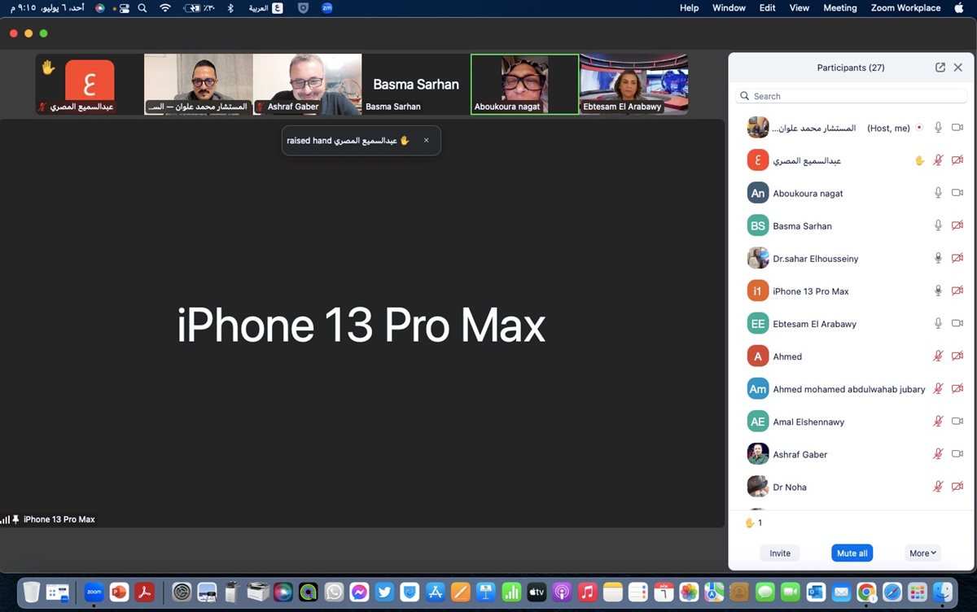
Task: Open the Window menu
Action: pyautogui.click(x=729, y=8)
